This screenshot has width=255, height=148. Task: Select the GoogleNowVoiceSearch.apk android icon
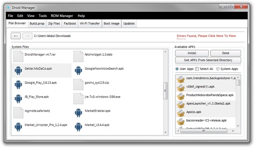(78, 70)
